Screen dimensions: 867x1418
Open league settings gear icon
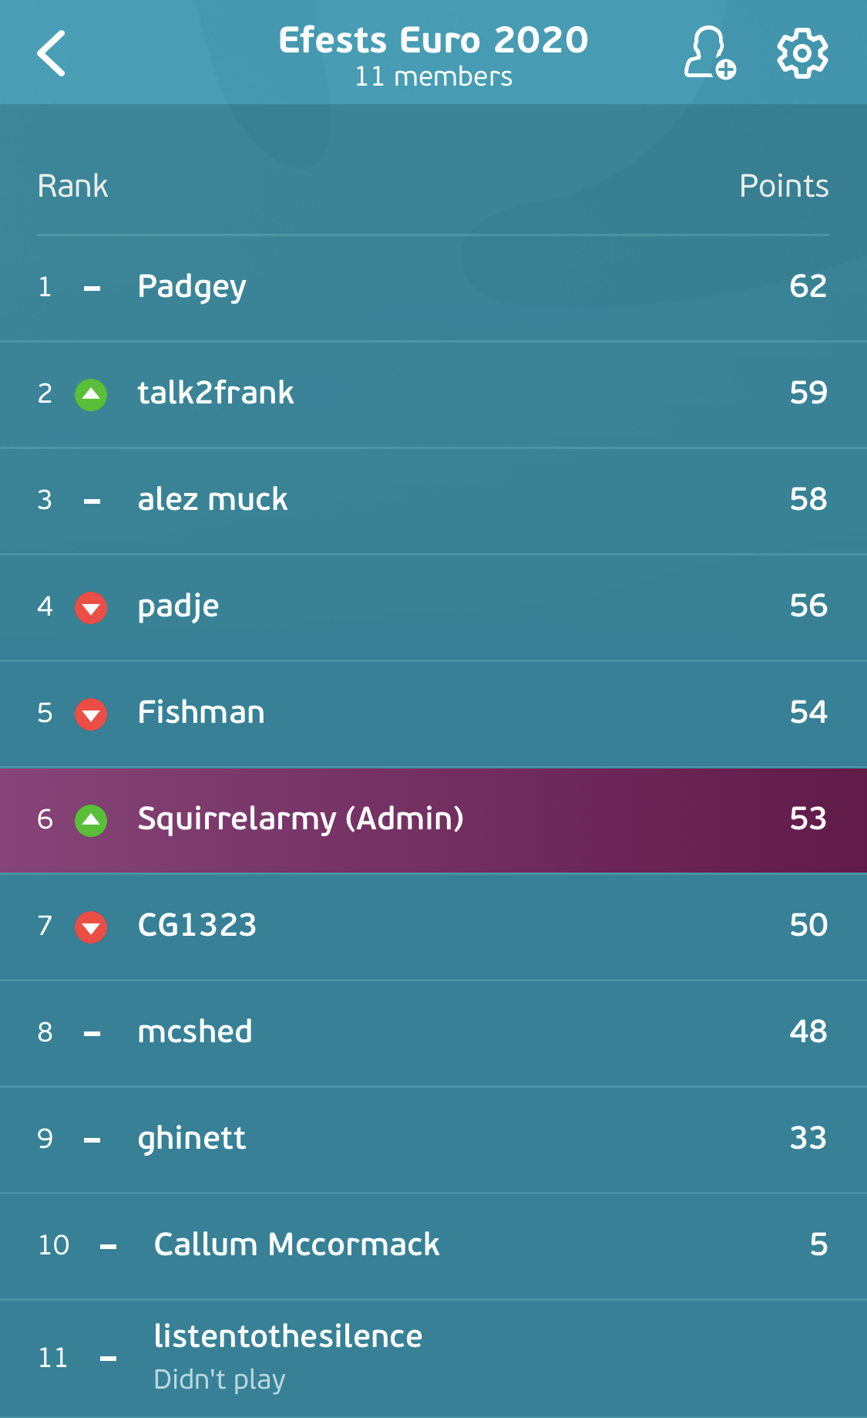pyautogui.click(x=802, y=53)
